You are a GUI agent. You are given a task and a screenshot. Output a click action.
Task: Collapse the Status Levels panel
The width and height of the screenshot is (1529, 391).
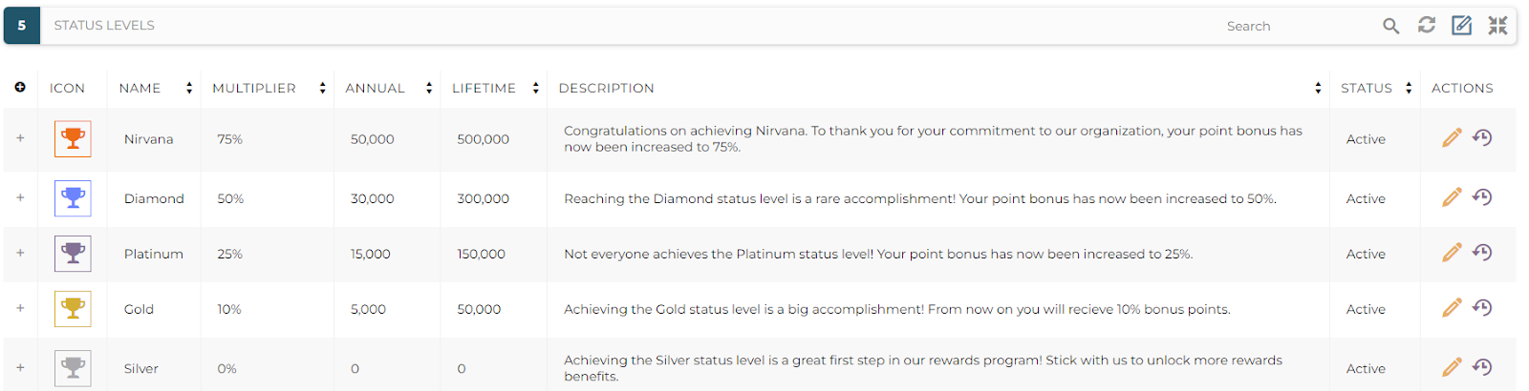1497,26
